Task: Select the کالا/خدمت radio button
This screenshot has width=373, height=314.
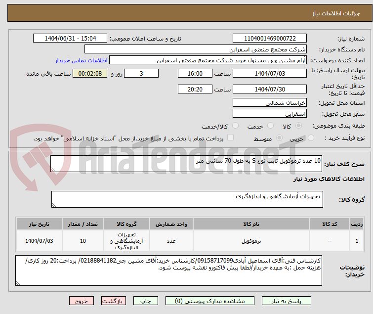Action: (x=235, y=125)
